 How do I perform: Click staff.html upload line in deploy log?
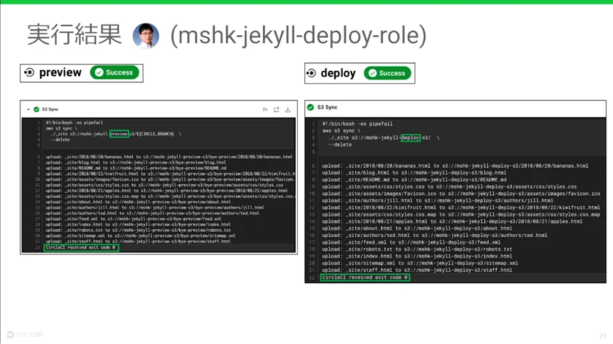pos(417,270)
